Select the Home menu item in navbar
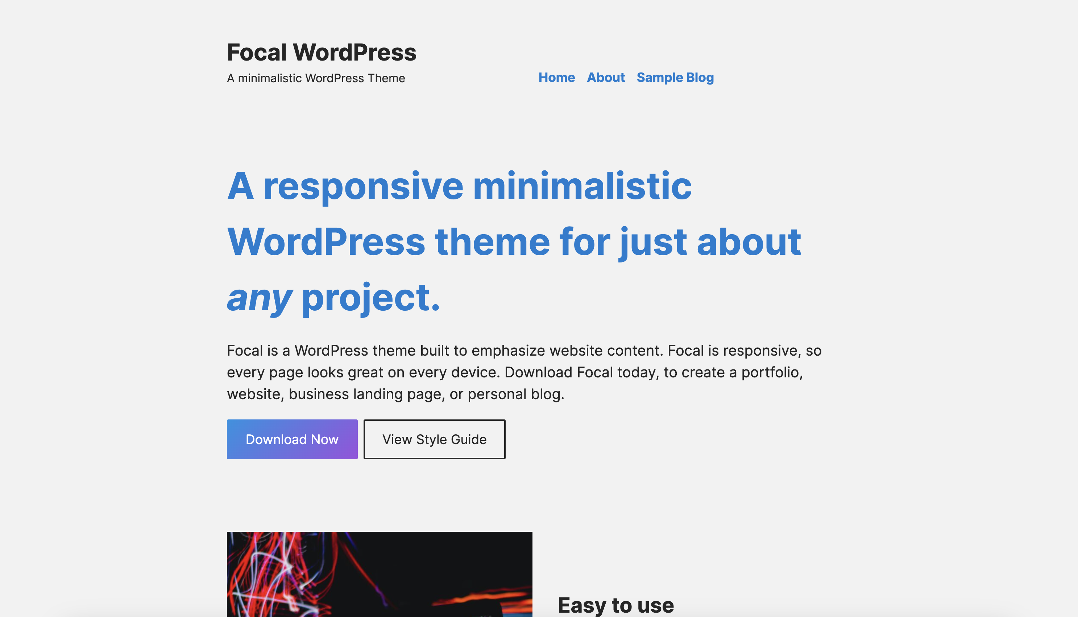The width and height of the screenshot is (1078, 617). pos(556,78)
